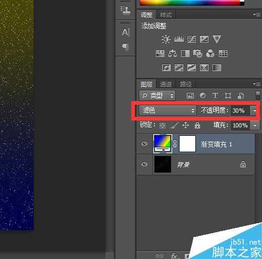Open the 滤色 blend mode dropdown

tap(167, 111)
